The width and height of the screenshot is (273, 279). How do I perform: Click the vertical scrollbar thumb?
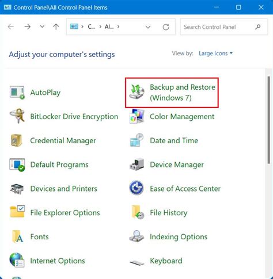[x=269, y=120]
